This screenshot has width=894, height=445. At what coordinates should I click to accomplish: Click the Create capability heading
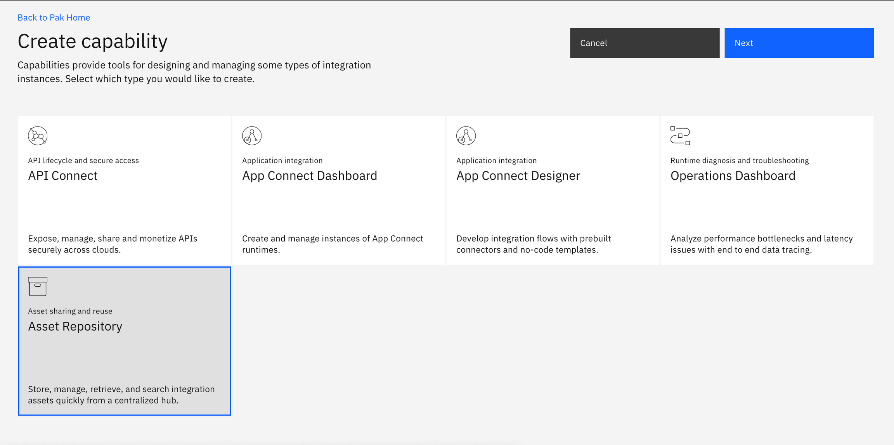pyautogui.click(x=93, y=41)
